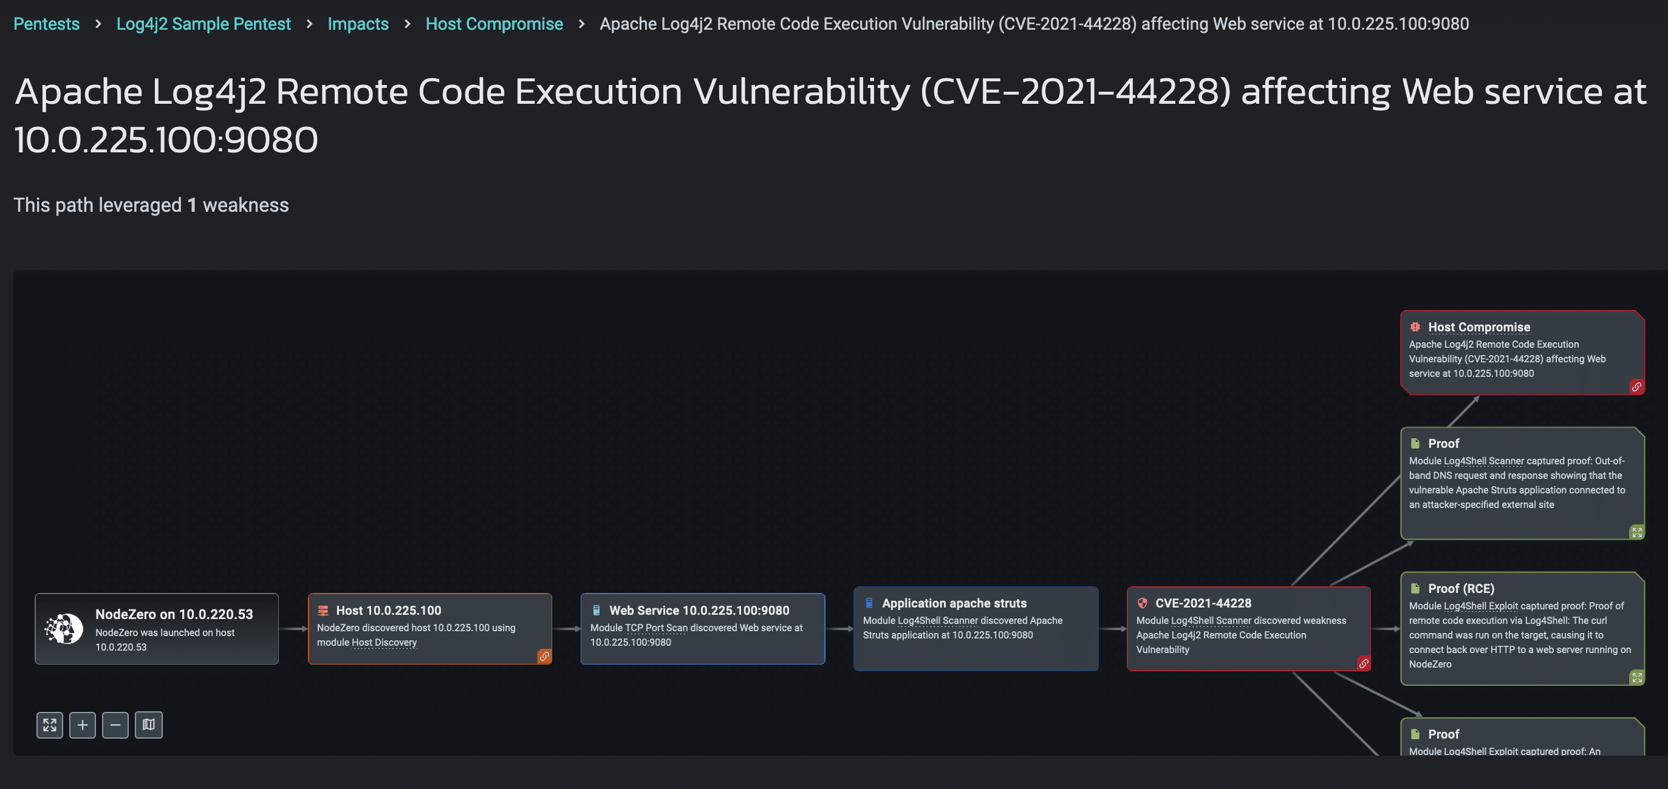The image size is (1668, 789).
Task: Zoom out of the graph with minus icon
Action: coord(115,724)
